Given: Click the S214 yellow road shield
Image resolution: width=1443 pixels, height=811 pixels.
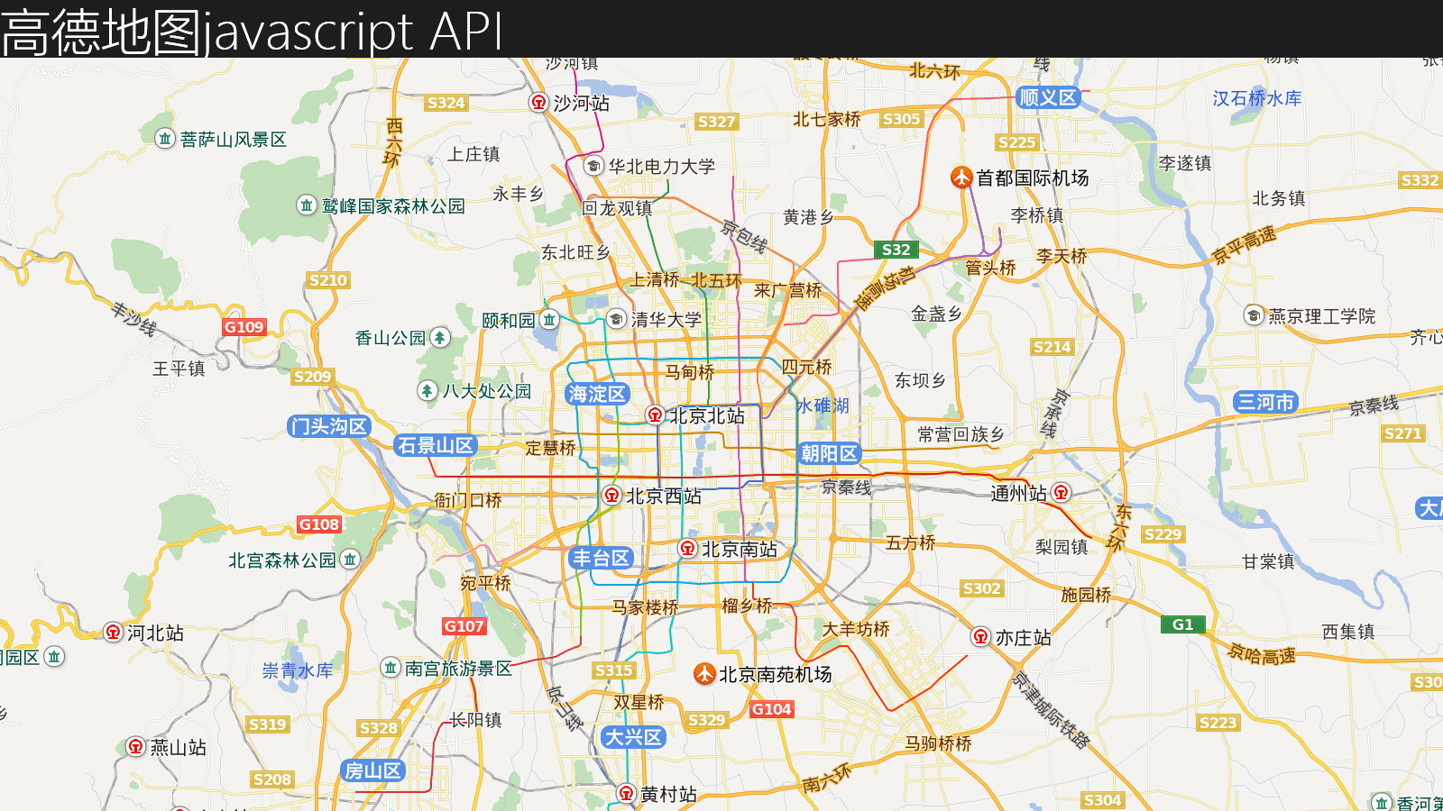Looking at the screenshot, I should 1052,347.
